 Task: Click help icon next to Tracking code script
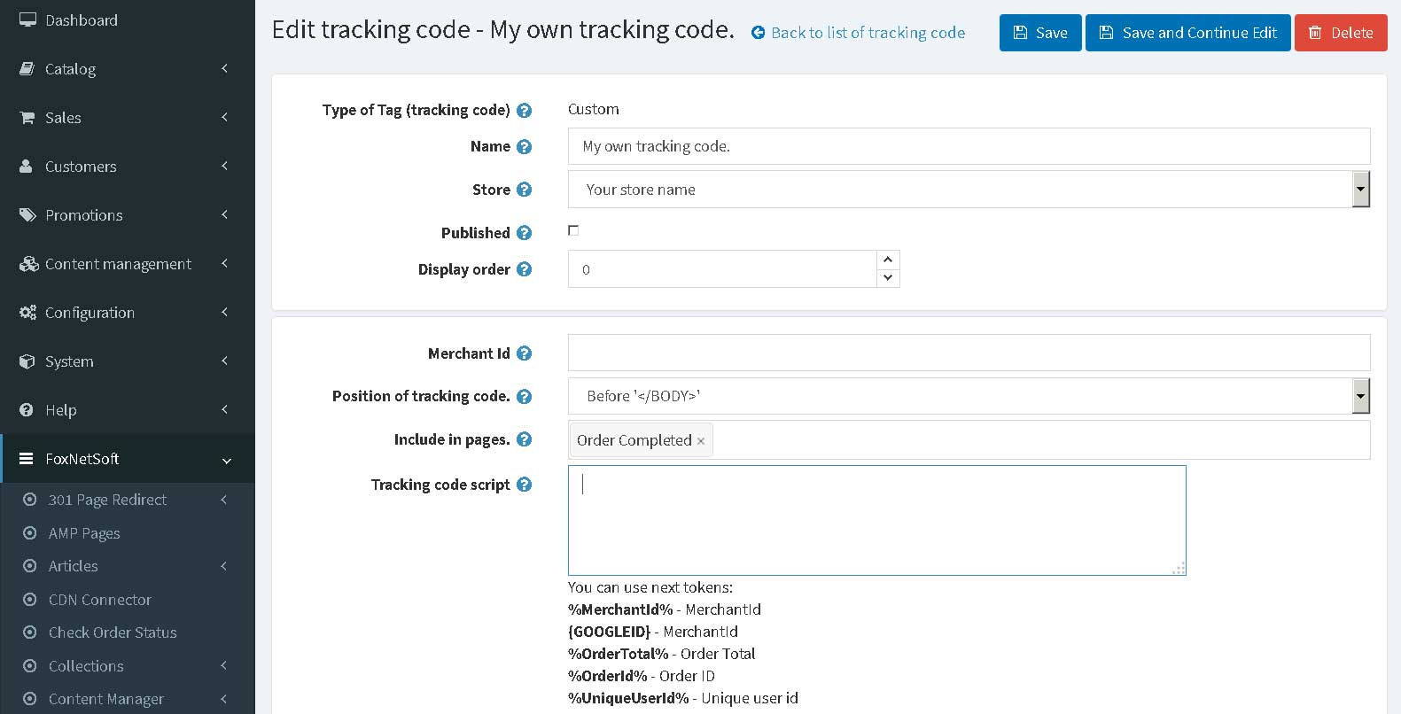tap(524, 485)
